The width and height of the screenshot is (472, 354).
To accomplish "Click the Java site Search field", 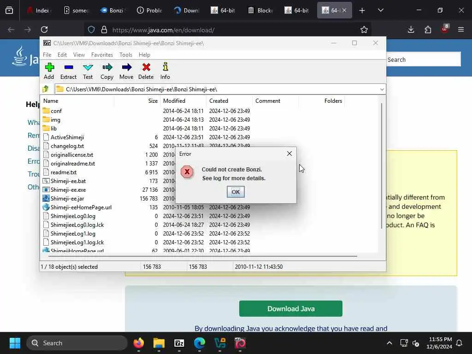I will 423,59.
